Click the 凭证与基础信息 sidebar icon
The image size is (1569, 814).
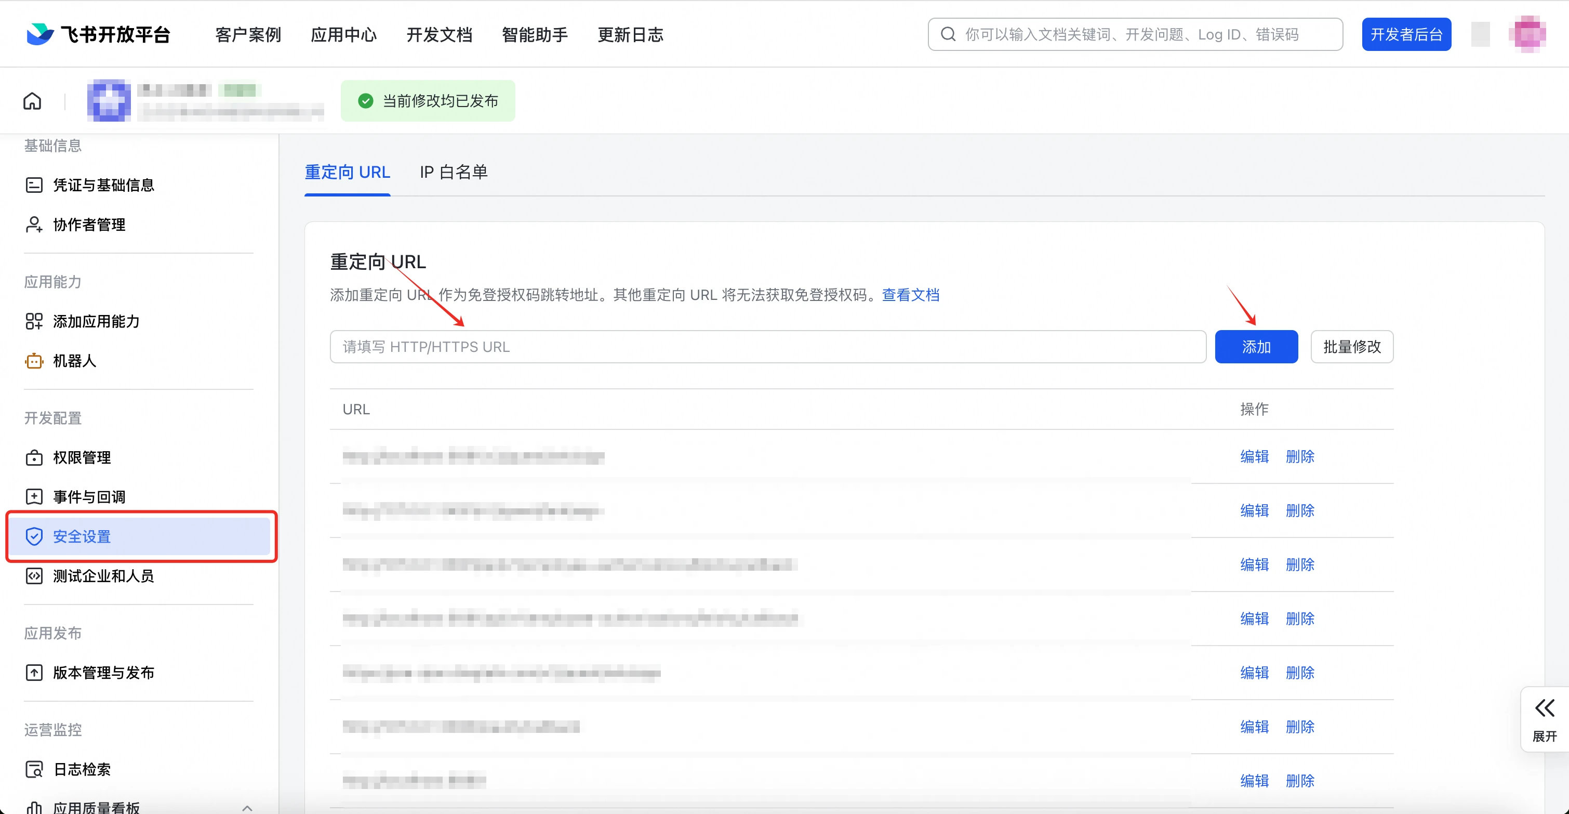pos(34,185)
